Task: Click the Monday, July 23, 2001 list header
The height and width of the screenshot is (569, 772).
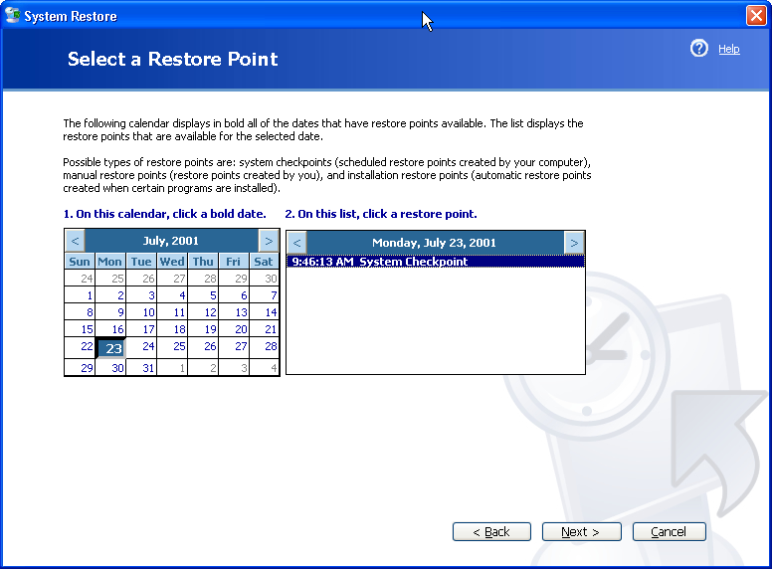Action: 434,243
